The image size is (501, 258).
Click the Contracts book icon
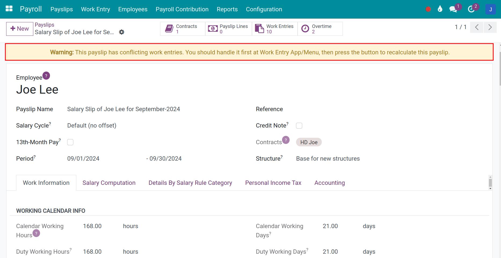(169, 29)
